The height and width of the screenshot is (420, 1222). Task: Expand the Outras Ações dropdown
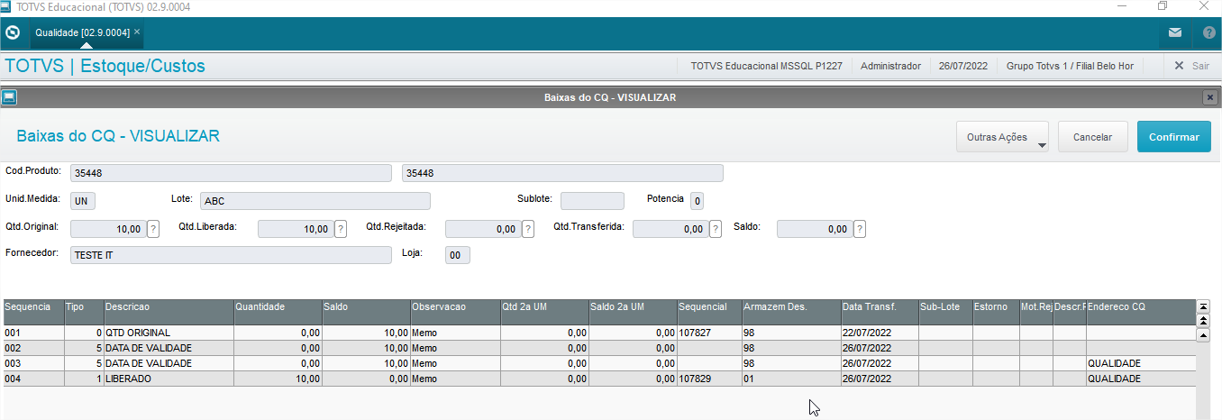[x=1003, y=137]
